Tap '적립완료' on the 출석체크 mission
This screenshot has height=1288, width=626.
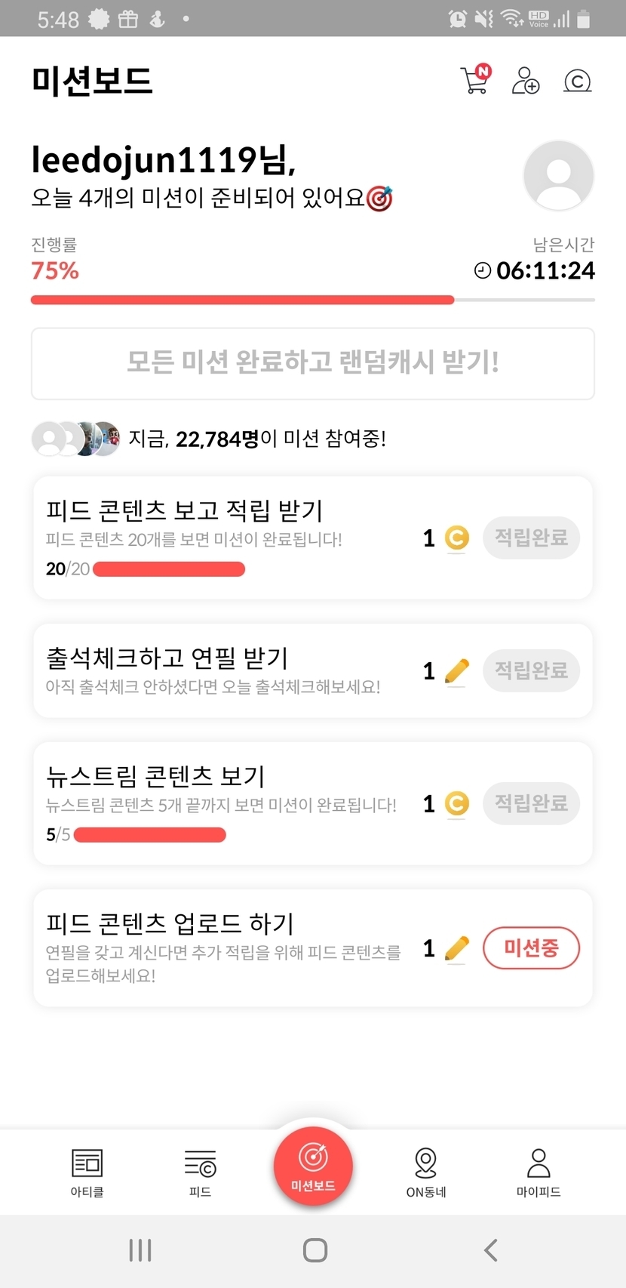pos(531,670)
